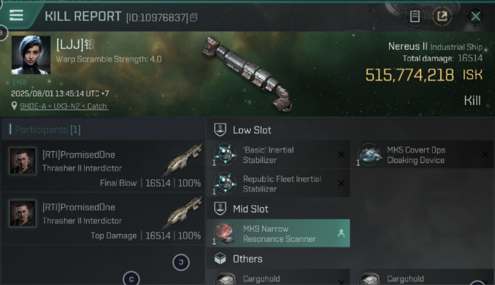Image resolution: width=495 pixels, height=285 pixels.
Task: Close the Kill Report window
Action: point(476,16)
